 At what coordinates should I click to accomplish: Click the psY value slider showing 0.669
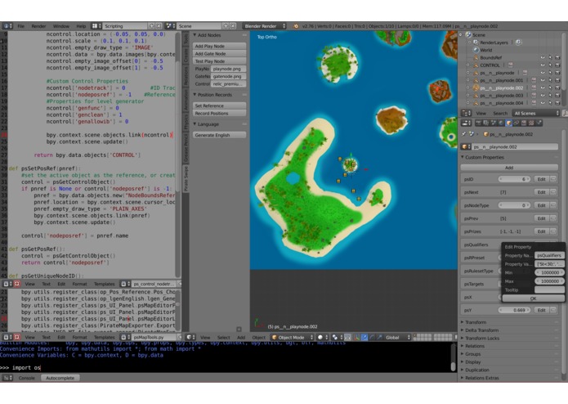[x=514, y=310]
